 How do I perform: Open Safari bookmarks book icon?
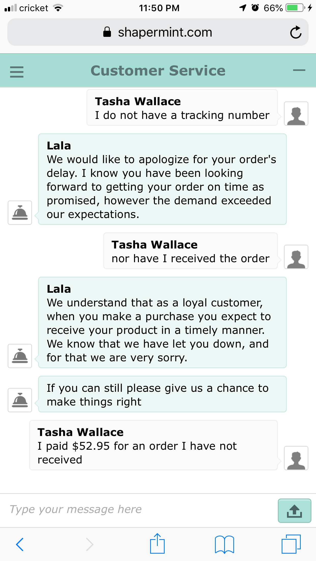tap(224, 544)
